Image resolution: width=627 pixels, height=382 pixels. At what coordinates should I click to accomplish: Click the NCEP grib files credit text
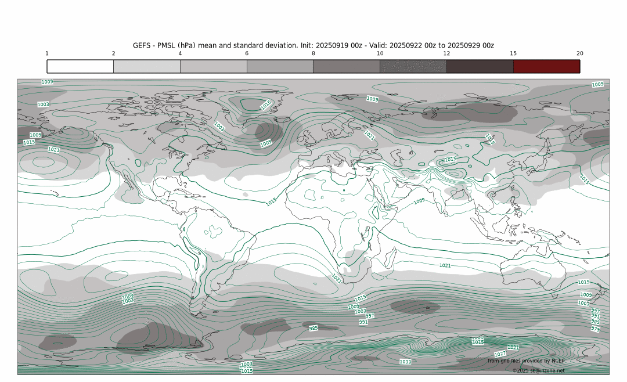525,361
